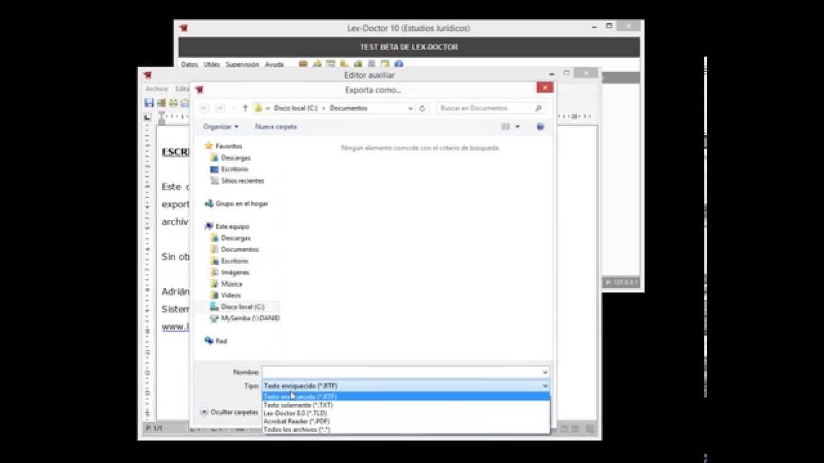The width and height of the screenshot is (824, 463).
Task: Click the Tipo combo box showing Texto enriquecido
Action: [x=406, y=386]
